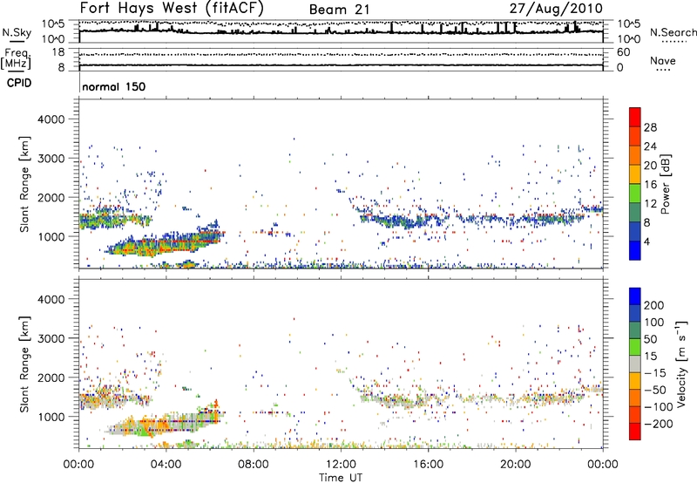Viewport: 697px width, 483px height.
Task: Click the 'Fort Hays West (fitACF)' title
Action: point(172,9)
